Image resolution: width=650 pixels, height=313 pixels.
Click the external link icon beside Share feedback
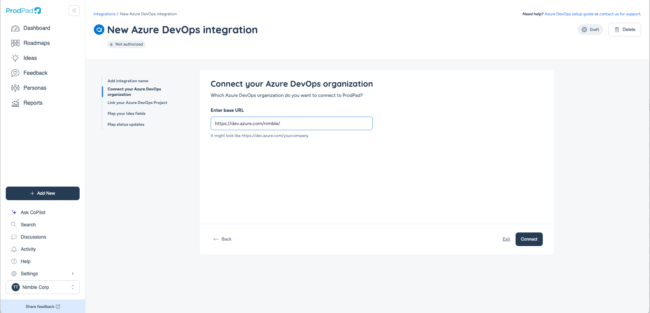(58, 307)
